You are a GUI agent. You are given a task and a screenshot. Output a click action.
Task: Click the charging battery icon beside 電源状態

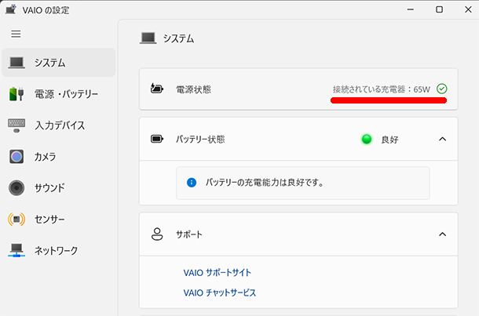click(157, 89)
